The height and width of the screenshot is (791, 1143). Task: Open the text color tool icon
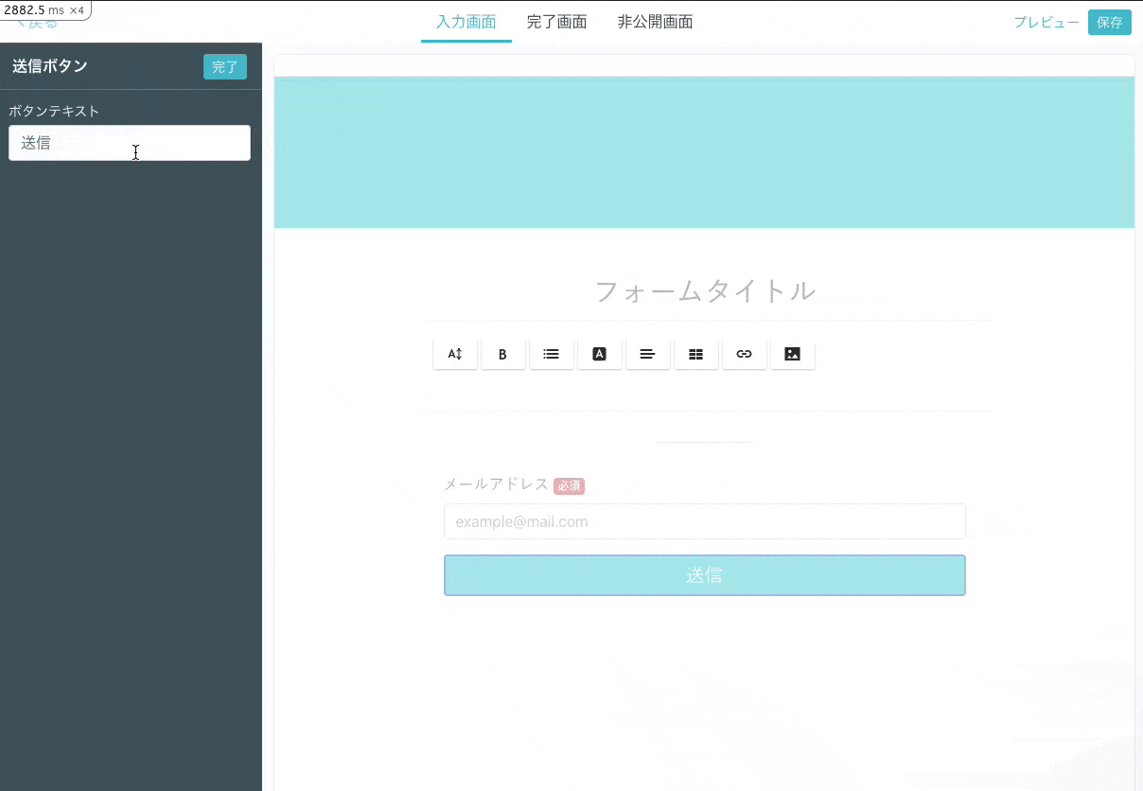point(600,354)
